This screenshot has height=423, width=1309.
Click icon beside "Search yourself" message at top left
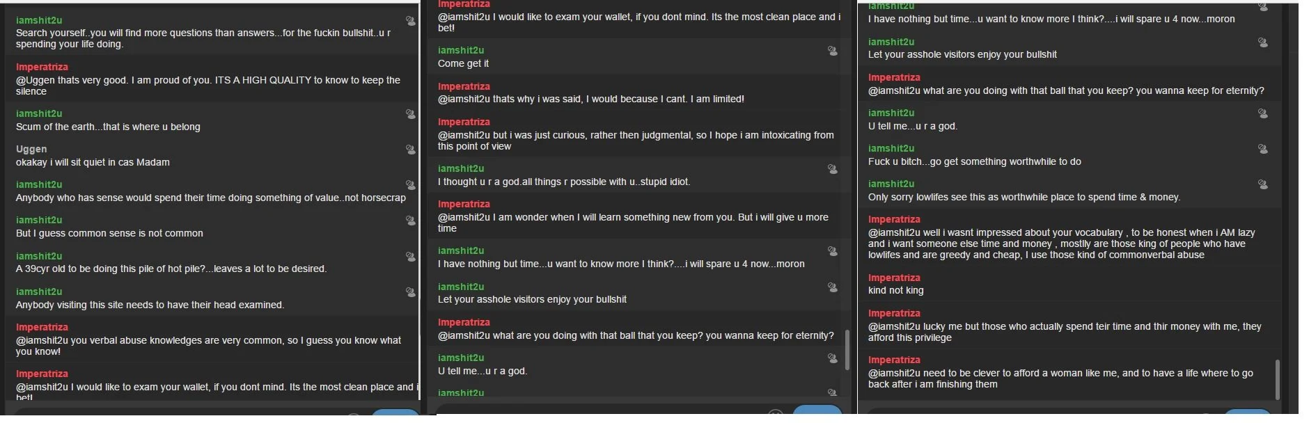tap(411, 21)
